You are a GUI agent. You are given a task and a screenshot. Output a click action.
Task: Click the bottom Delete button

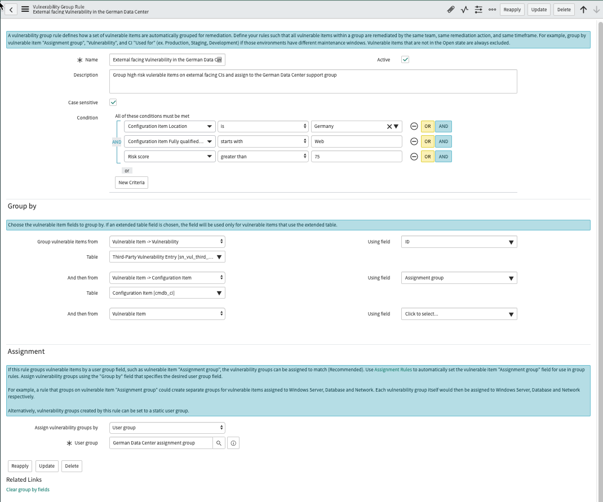pos(72,467)
